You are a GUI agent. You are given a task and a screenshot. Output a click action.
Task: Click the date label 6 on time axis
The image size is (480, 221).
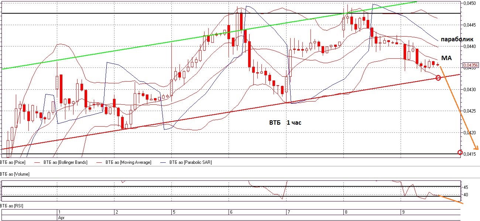click(x=231, y=212)
